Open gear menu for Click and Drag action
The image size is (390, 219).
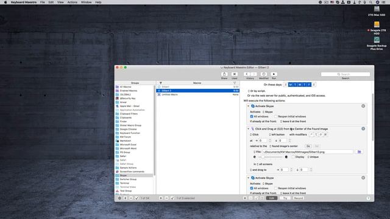tap(363, 128)
